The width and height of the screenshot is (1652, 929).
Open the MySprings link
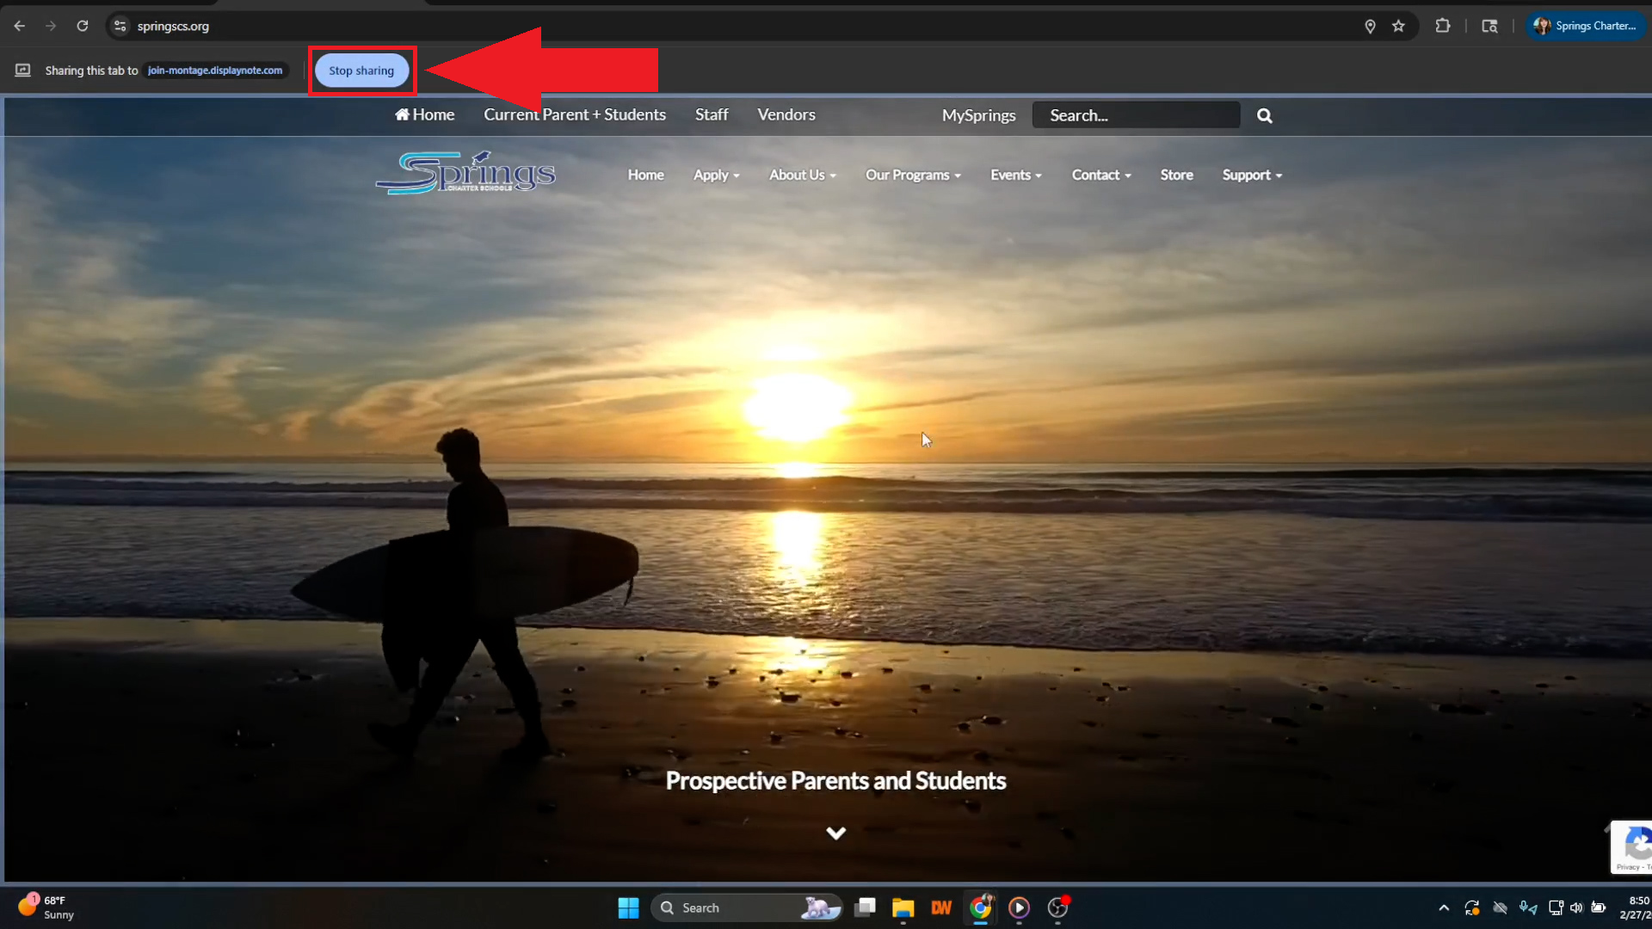tap(978, 115)
